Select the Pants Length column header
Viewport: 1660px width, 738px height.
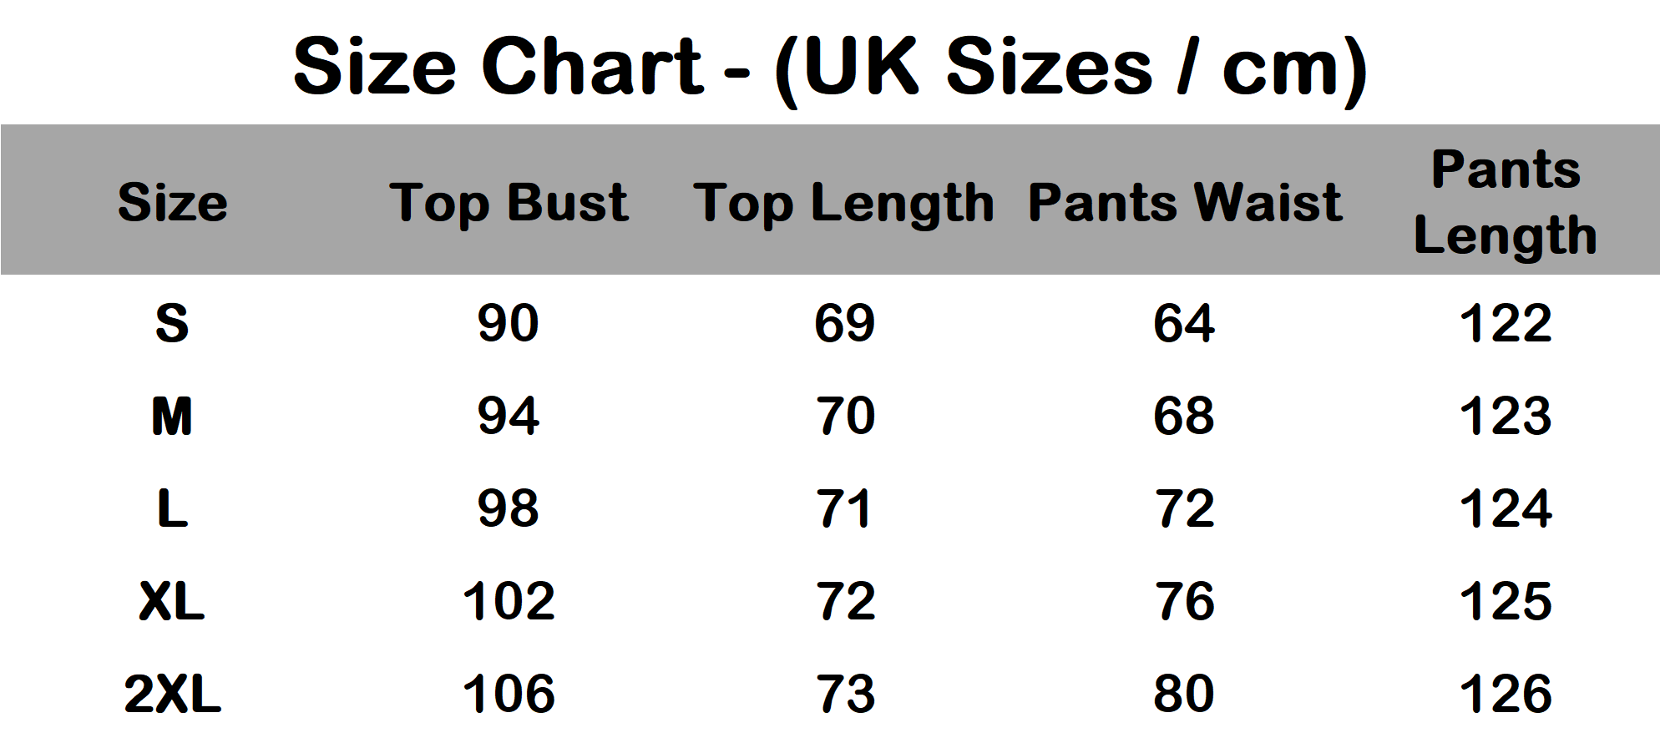point(1506,202)
